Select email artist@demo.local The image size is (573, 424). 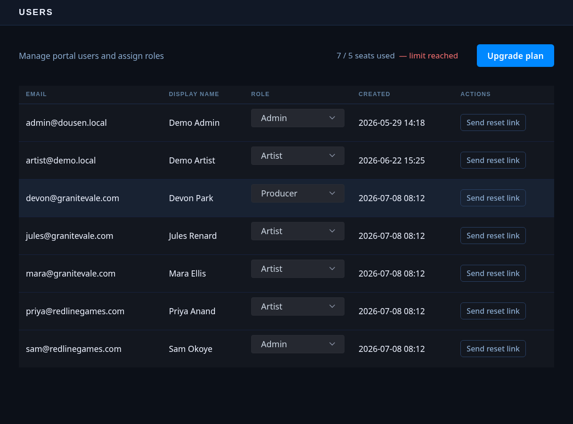pos(61,160)
